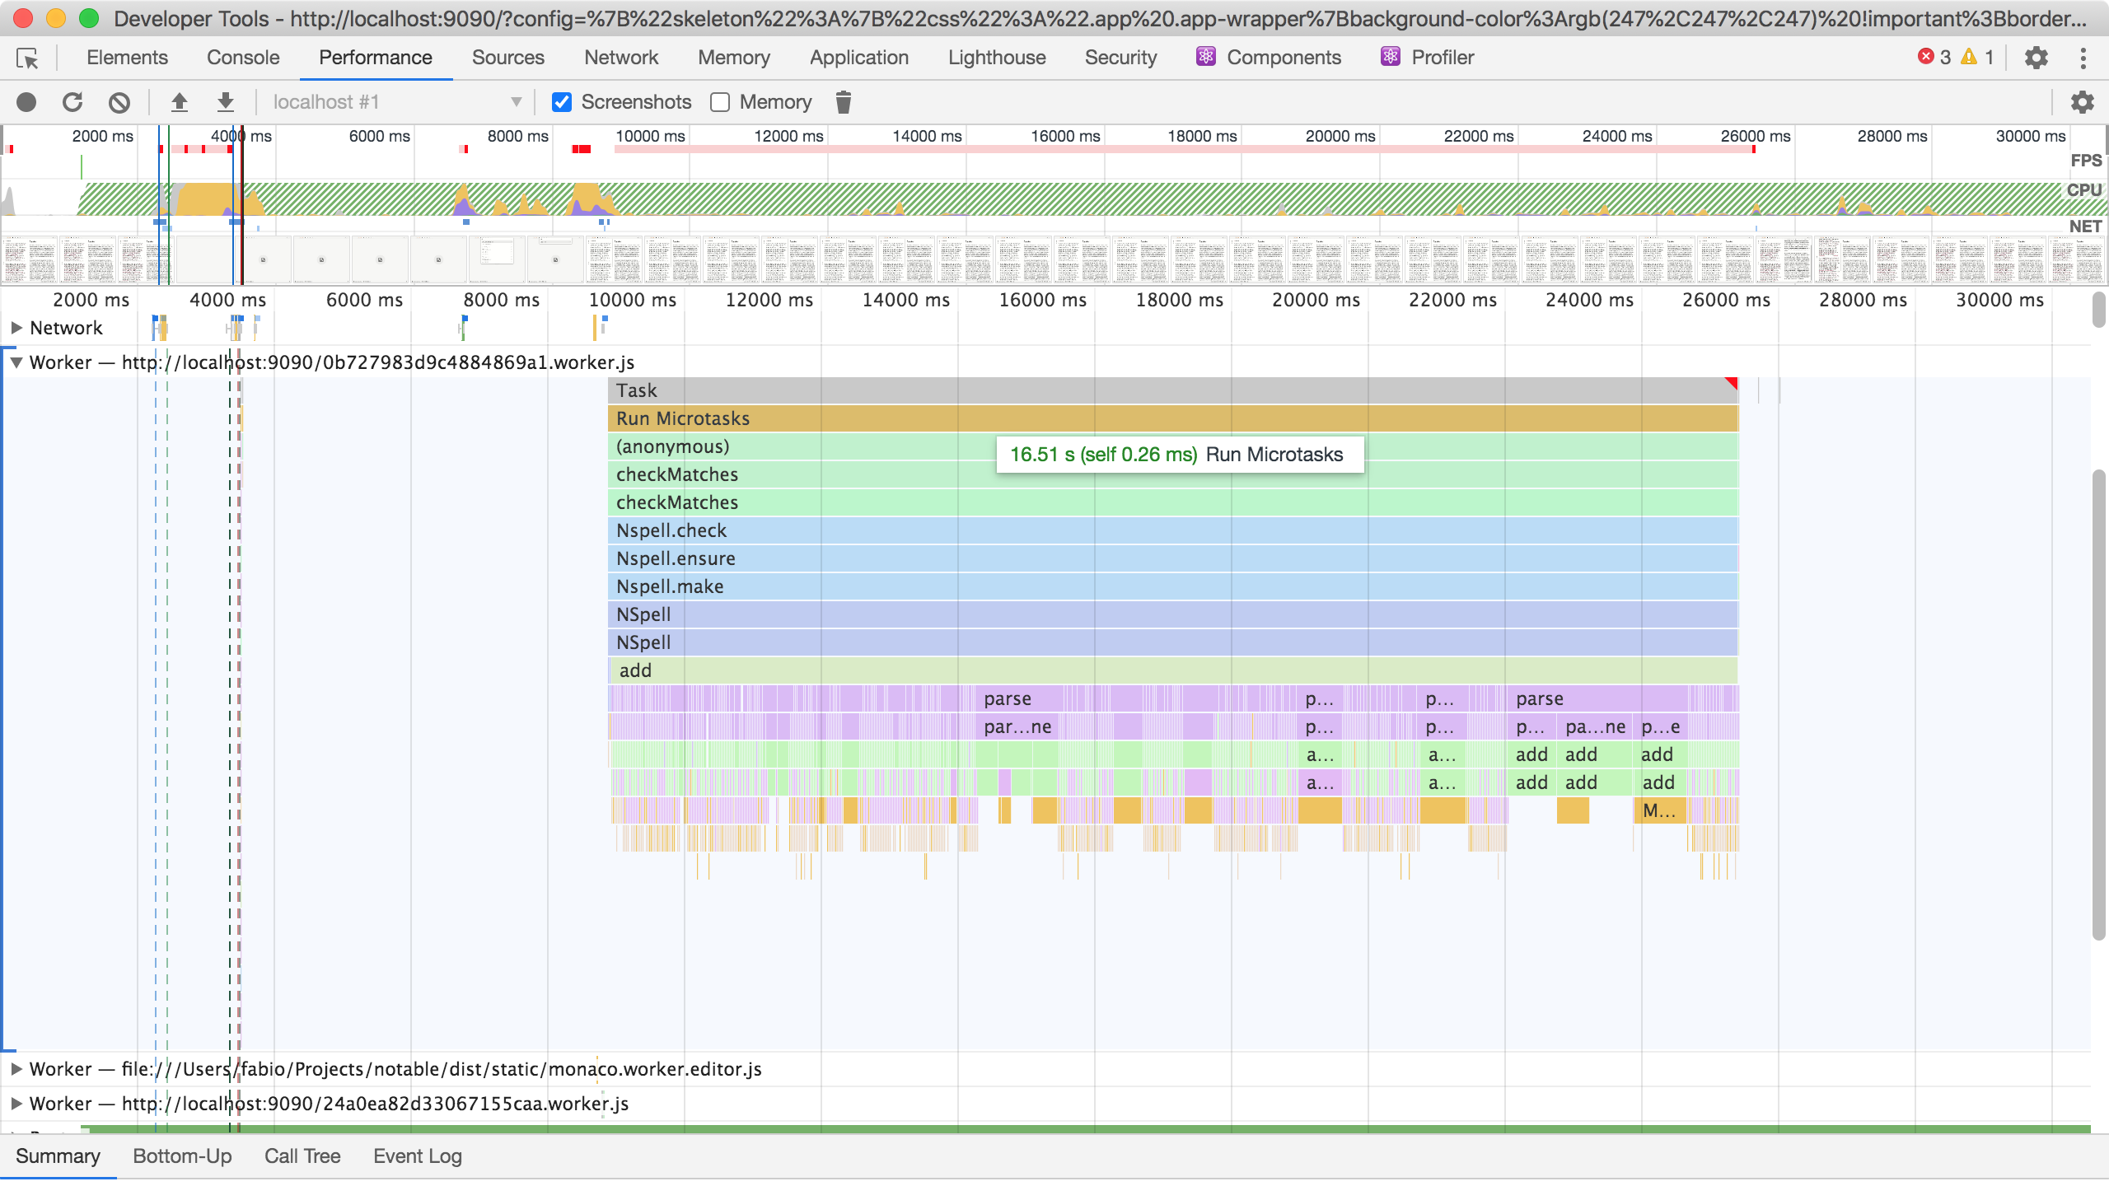Click the red error count badge
2109x1186 pixels.
pos(1933,58)
